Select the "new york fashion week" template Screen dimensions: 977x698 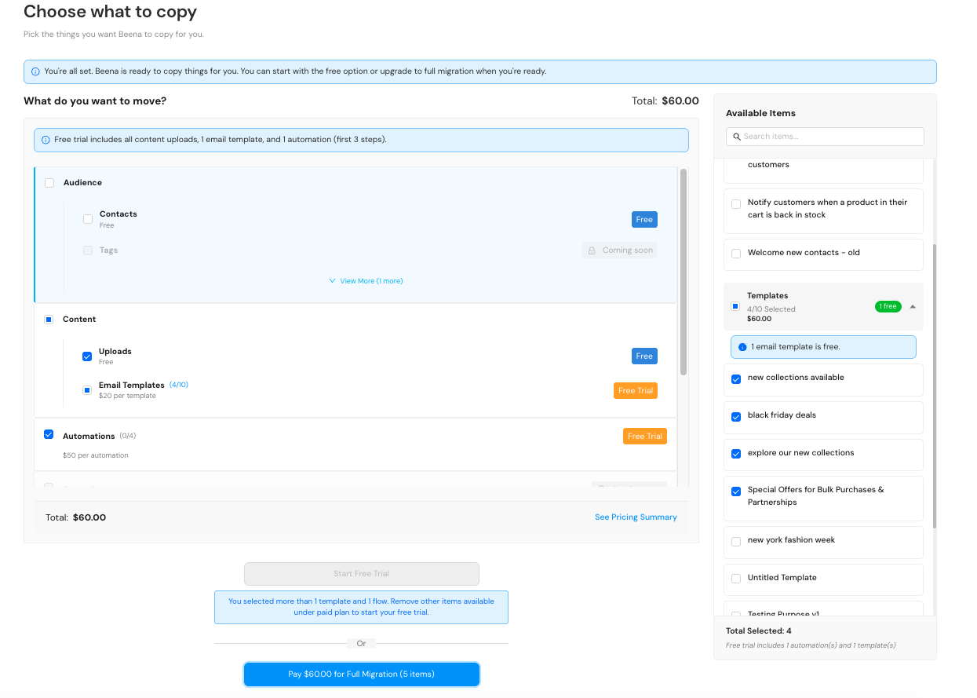pyautogui.click(x=736, y=542)
